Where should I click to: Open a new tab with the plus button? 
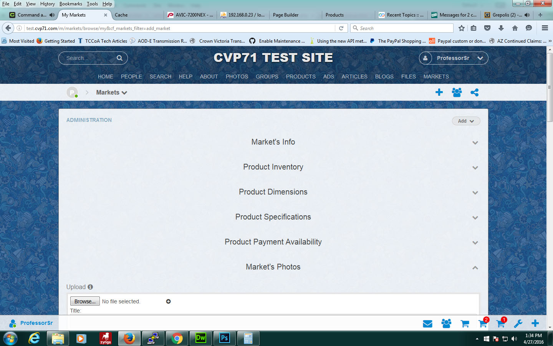tap(540, 15)
